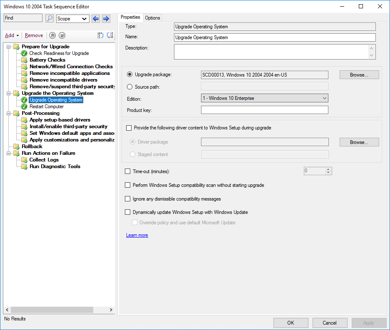Click Remove incompatible applications folder icon
This screenshot has width=390, height=330.
coord(25,73)
